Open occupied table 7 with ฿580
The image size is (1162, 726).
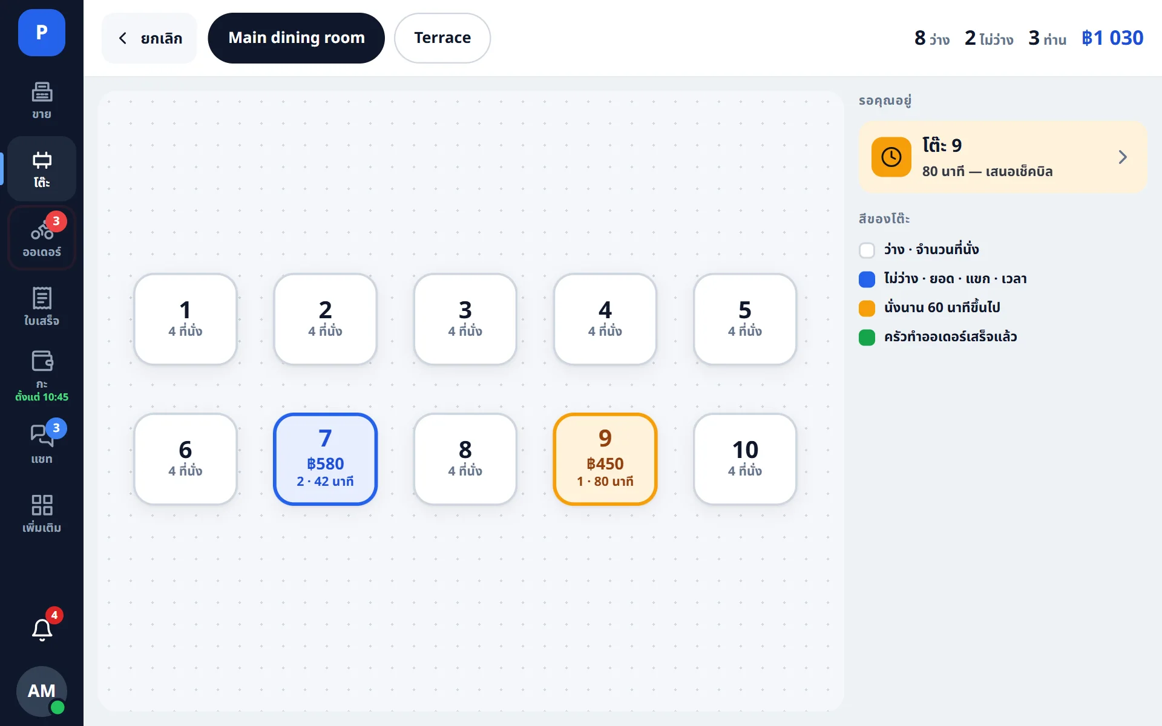coord(325,459)
